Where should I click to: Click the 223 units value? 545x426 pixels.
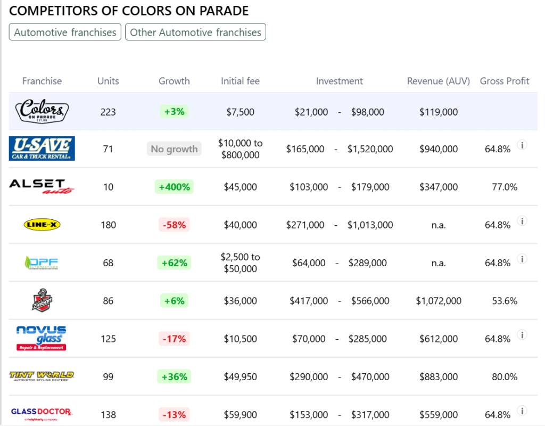tap(108, 112)
